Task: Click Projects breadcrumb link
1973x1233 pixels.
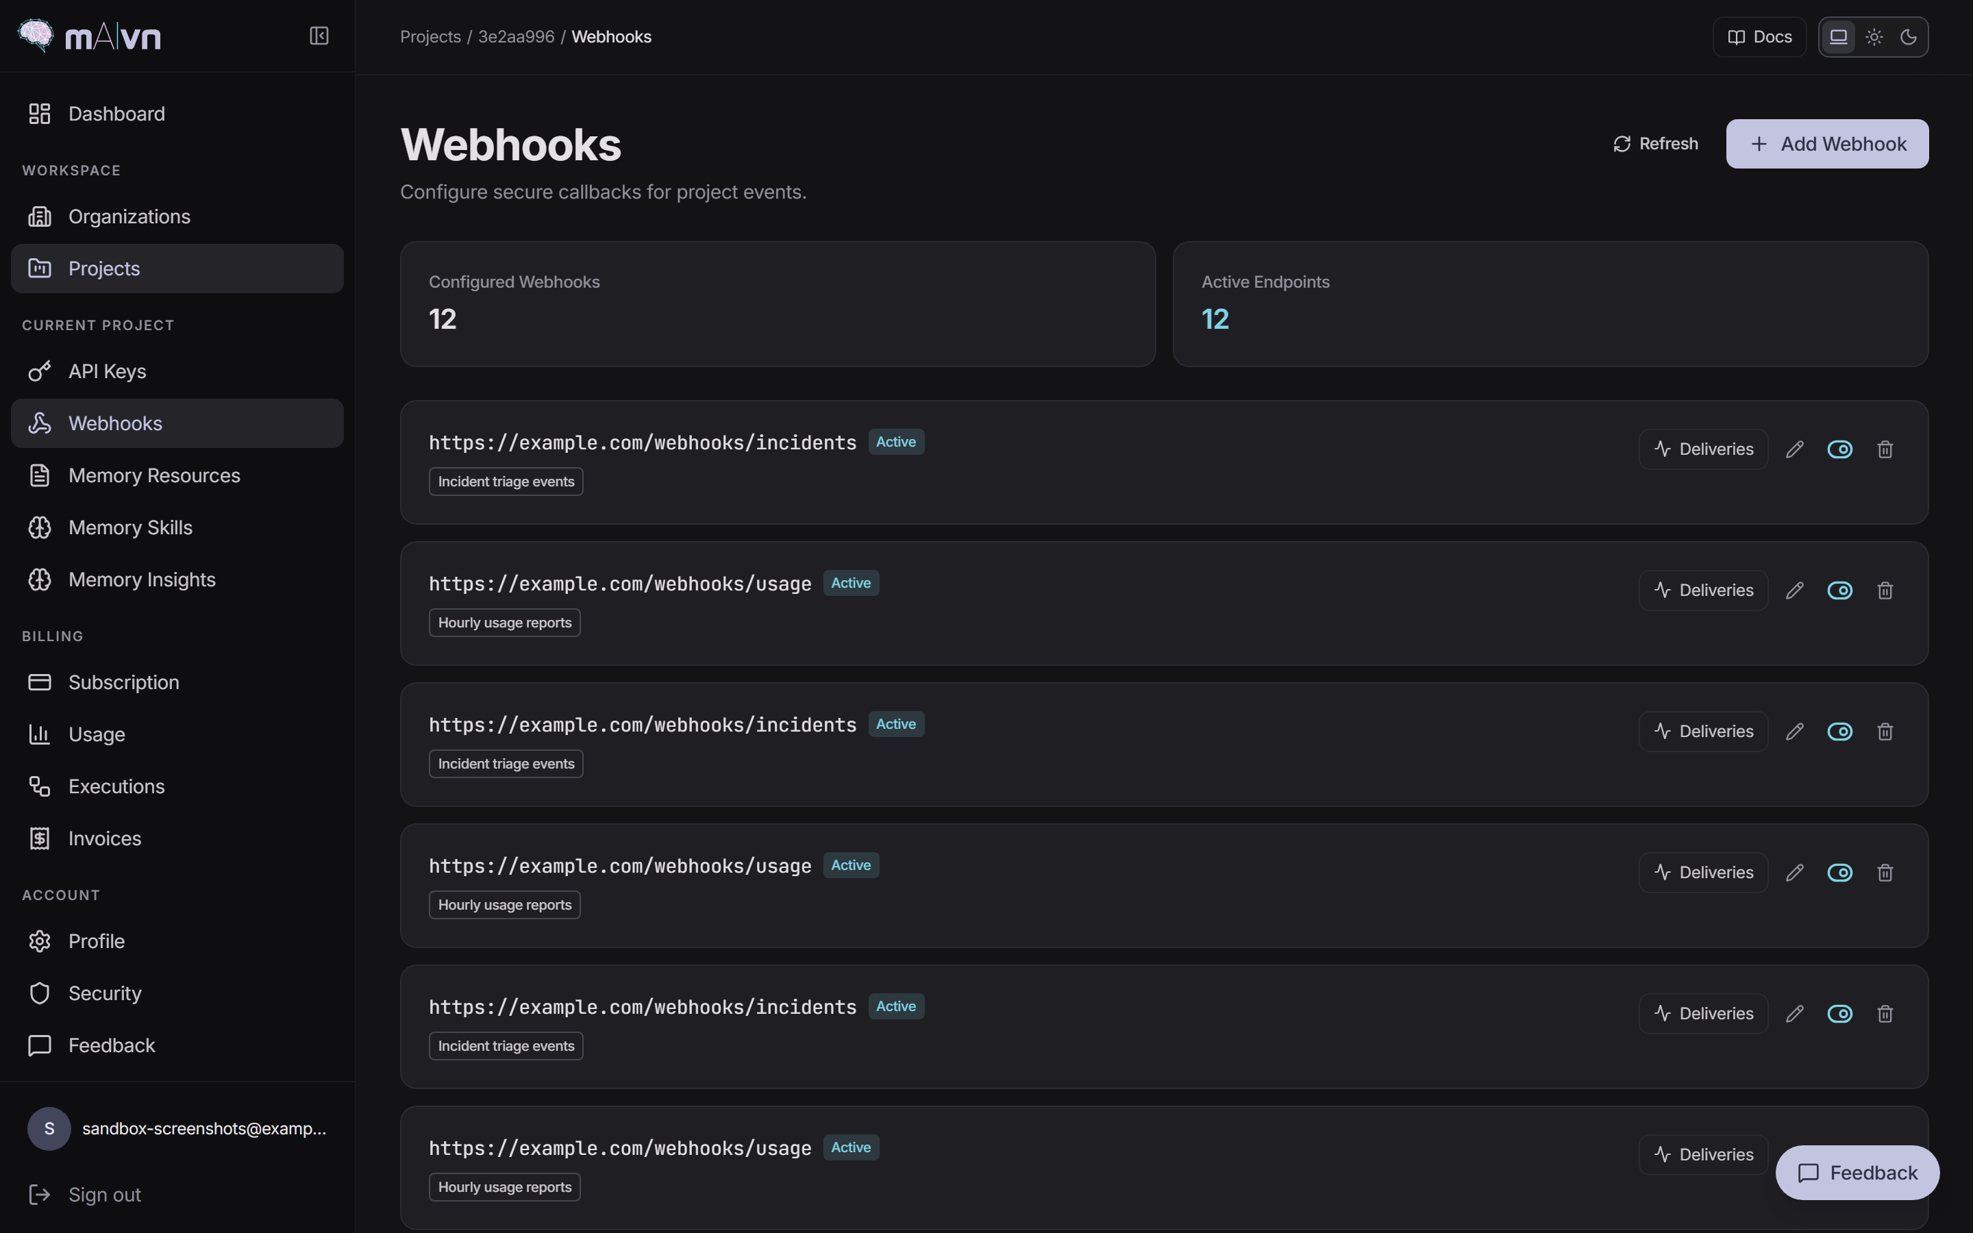Action: [x=430, y=37]
